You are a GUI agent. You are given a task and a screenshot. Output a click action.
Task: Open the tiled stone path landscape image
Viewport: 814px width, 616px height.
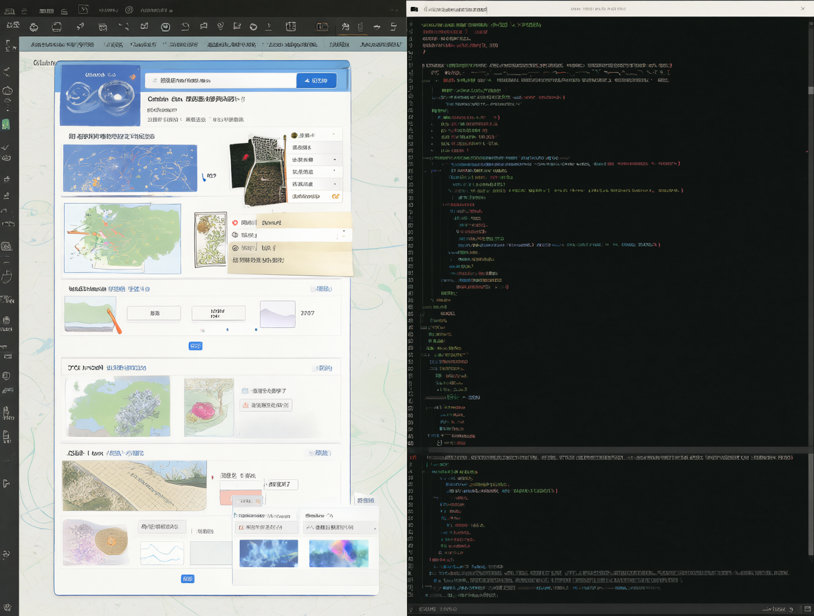pyautogui.click(x=135, y=486)
